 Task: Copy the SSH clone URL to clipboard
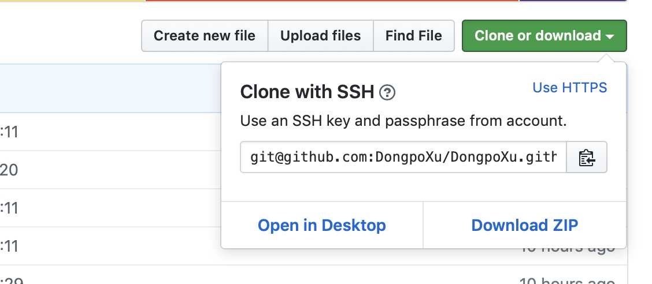tap(587, 157)
